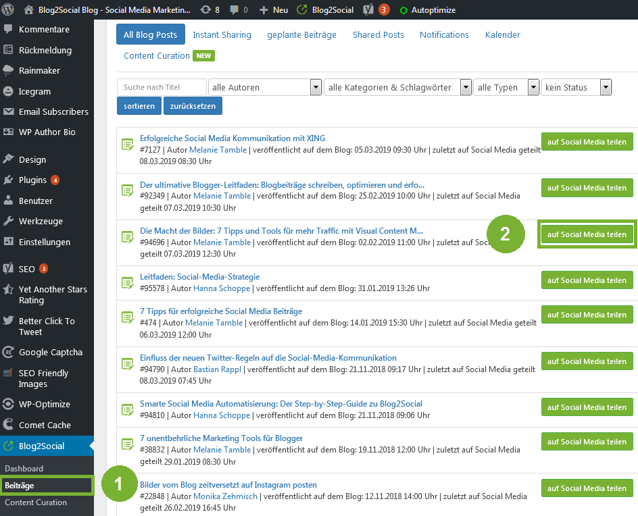Share the XING article on social media
638x516 pixels.
(x=587, y=142)
